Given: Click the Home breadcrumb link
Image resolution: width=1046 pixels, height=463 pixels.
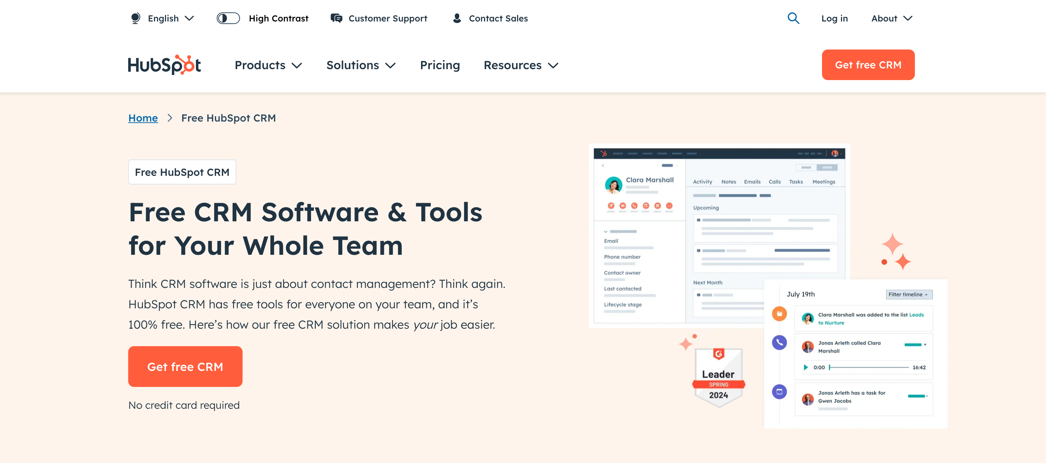Looking at the screenshot, I should 143,118.
